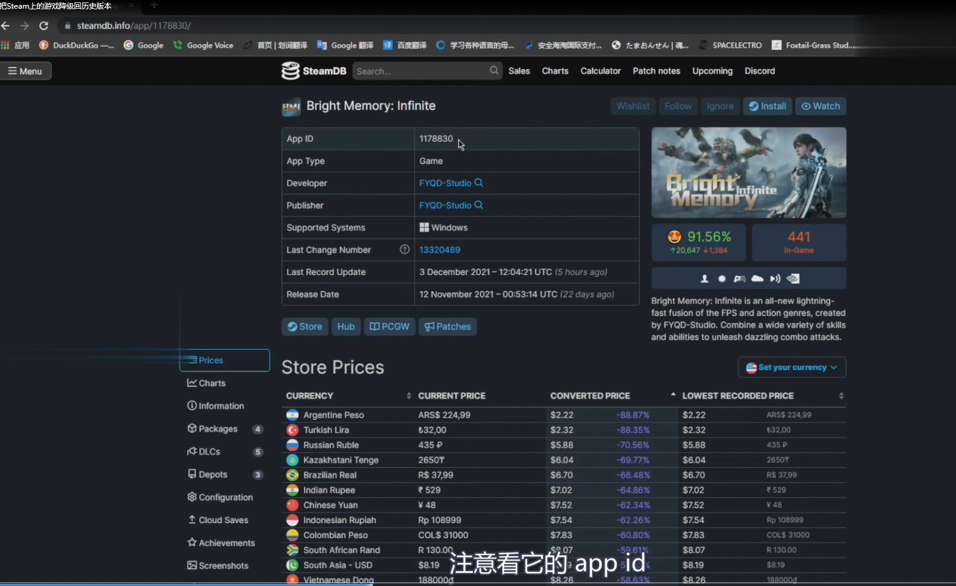This screenshot has height=586, width=956.
Task: Click the search magnifier icon
Action: click(x=494, y=70)
